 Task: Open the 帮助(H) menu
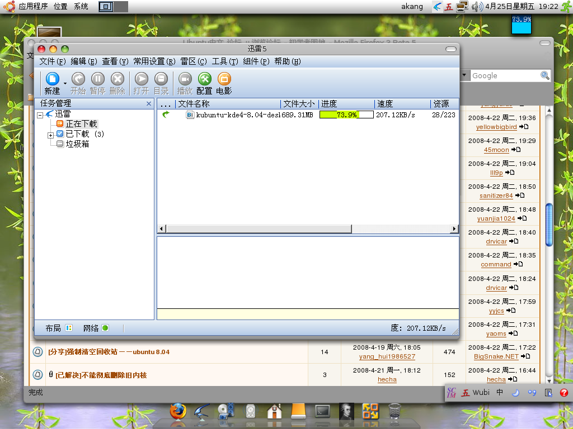[x=288, y=61]
